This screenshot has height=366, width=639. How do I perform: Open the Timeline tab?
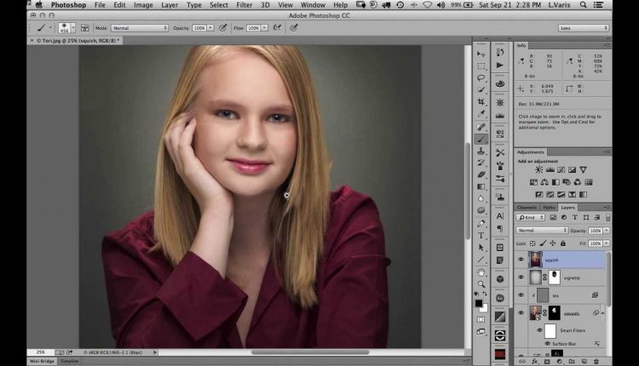70,361
